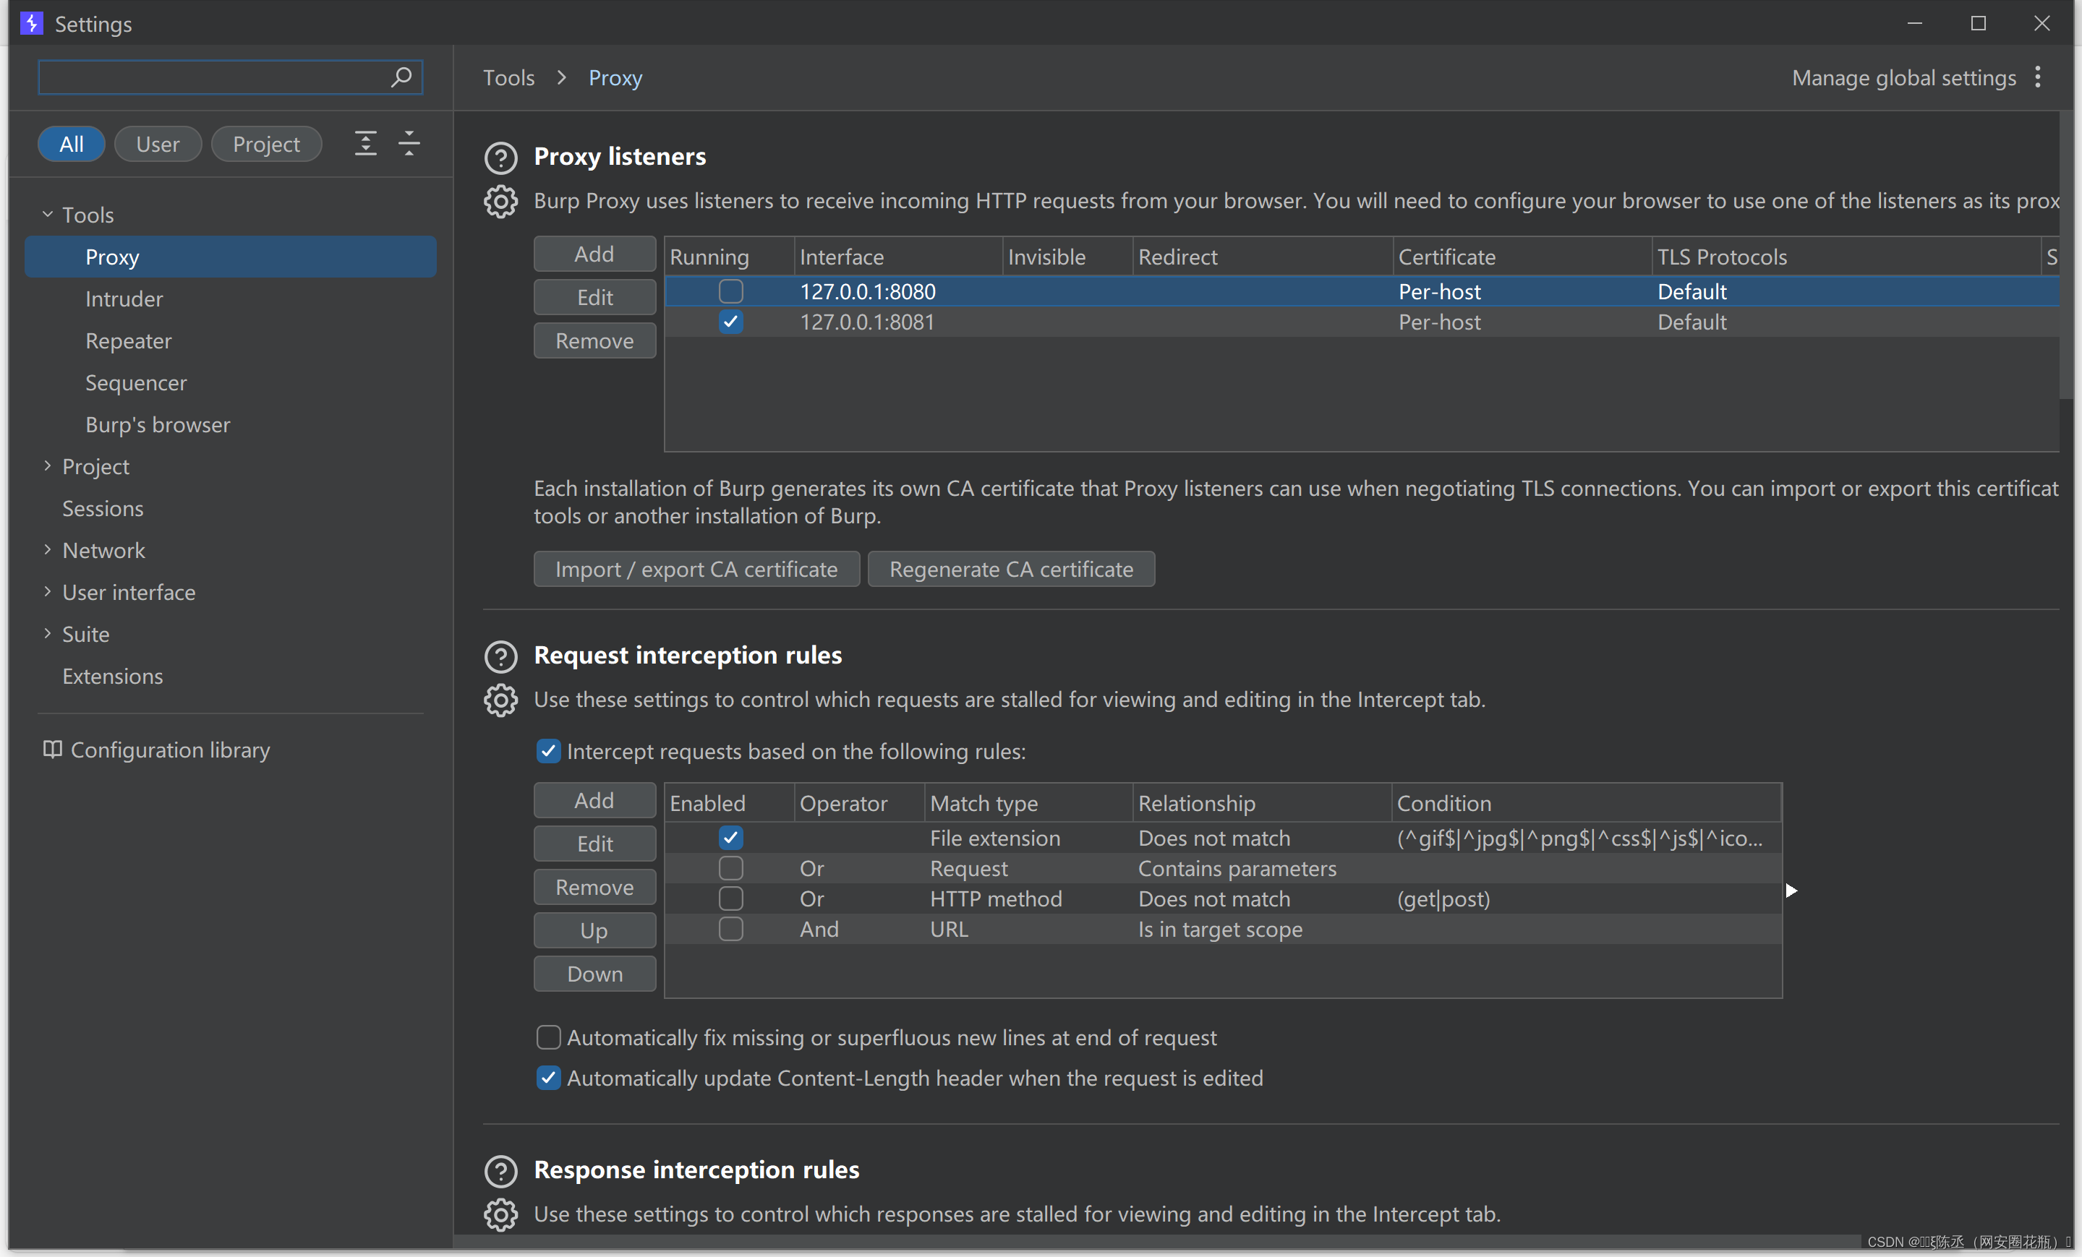Expand the Project tree section
2082x1257 pixels.
point(47,466)
